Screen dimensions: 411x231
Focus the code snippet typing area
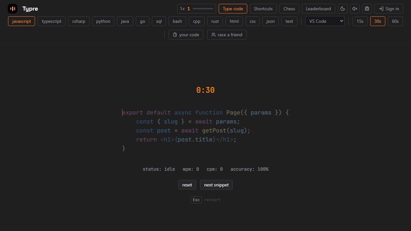point(205,130)
